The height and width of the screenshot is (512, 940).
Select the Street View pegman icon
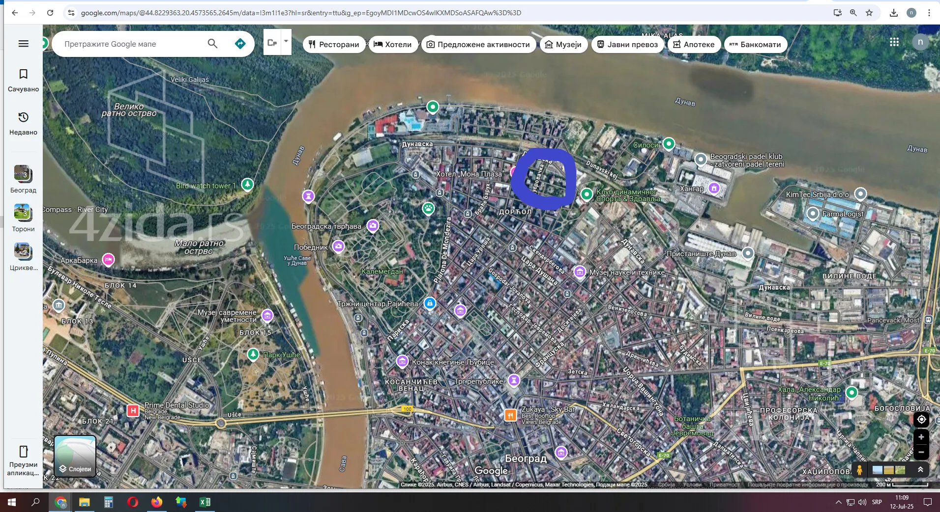859,470
